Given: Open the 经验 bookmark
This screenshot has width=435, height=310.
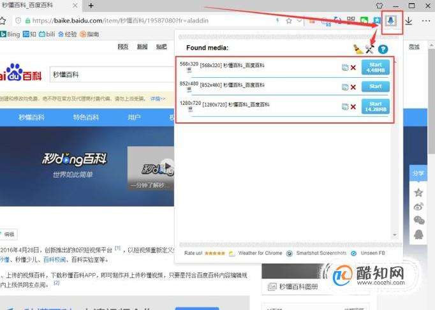Looking at the screenshot, I should click(68, 34).
